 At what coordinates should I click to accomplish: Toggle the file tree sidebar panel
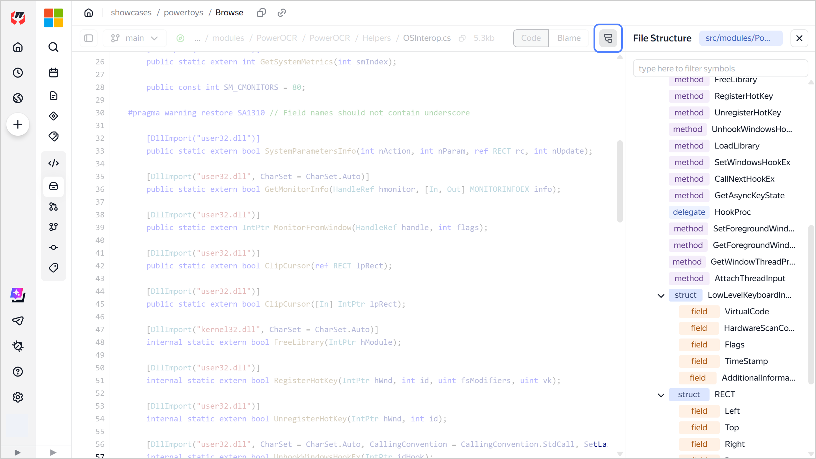pos(89,38)
